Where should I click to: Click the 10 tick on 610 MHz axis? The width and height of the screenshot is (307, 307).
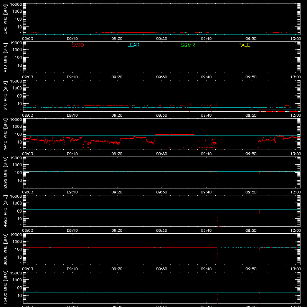point(20,104)
